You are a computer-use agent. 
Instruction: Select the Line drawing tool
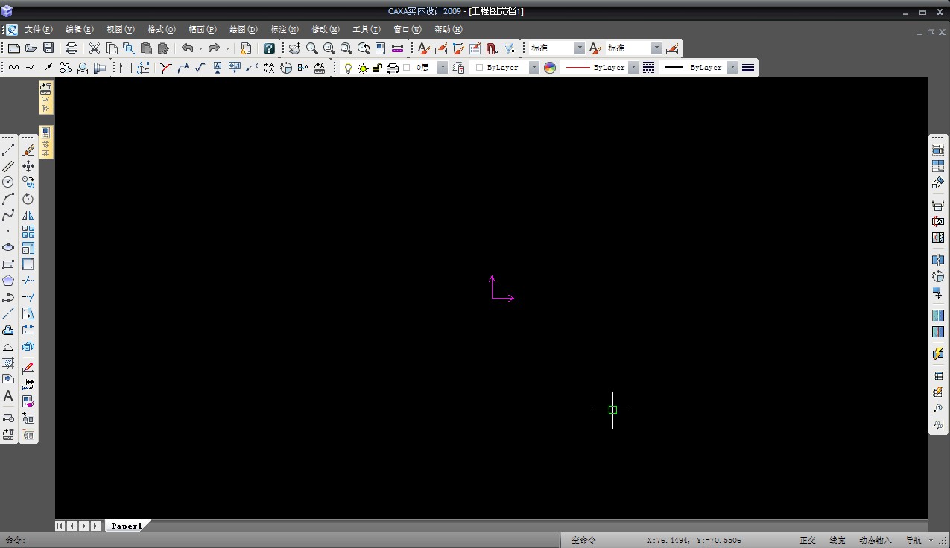tap(8, 150)
